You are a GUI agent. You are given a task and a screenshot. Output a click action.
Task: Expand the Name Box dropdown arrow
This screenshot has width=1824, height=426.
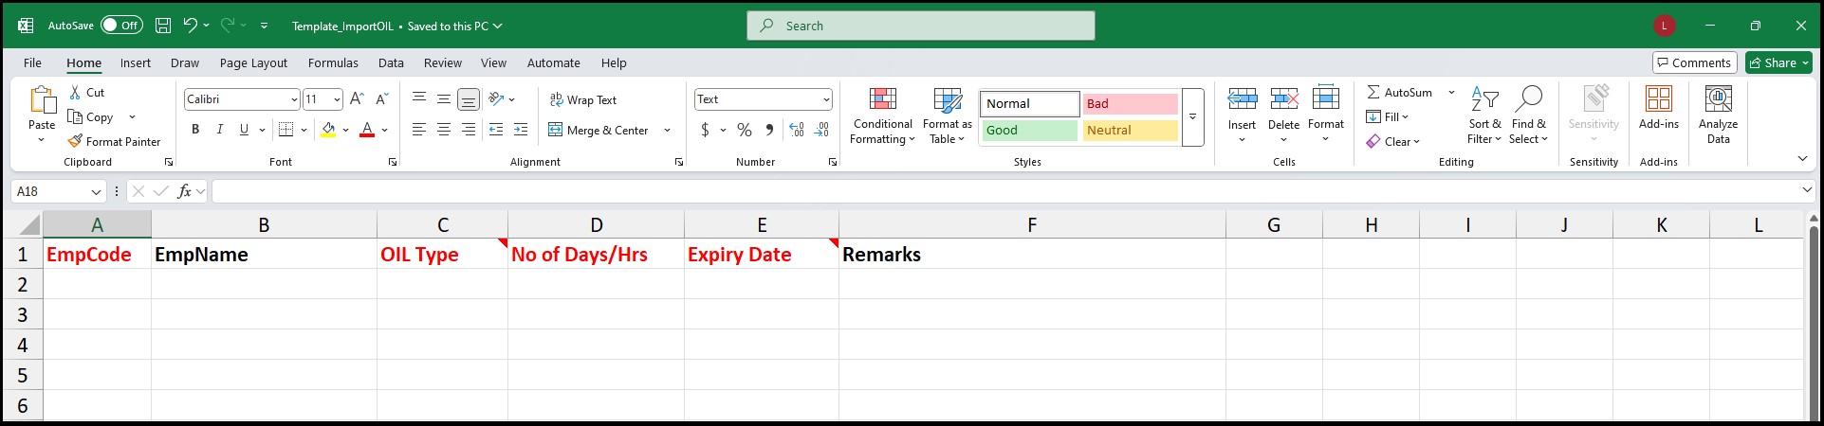[x=96, y=192]
